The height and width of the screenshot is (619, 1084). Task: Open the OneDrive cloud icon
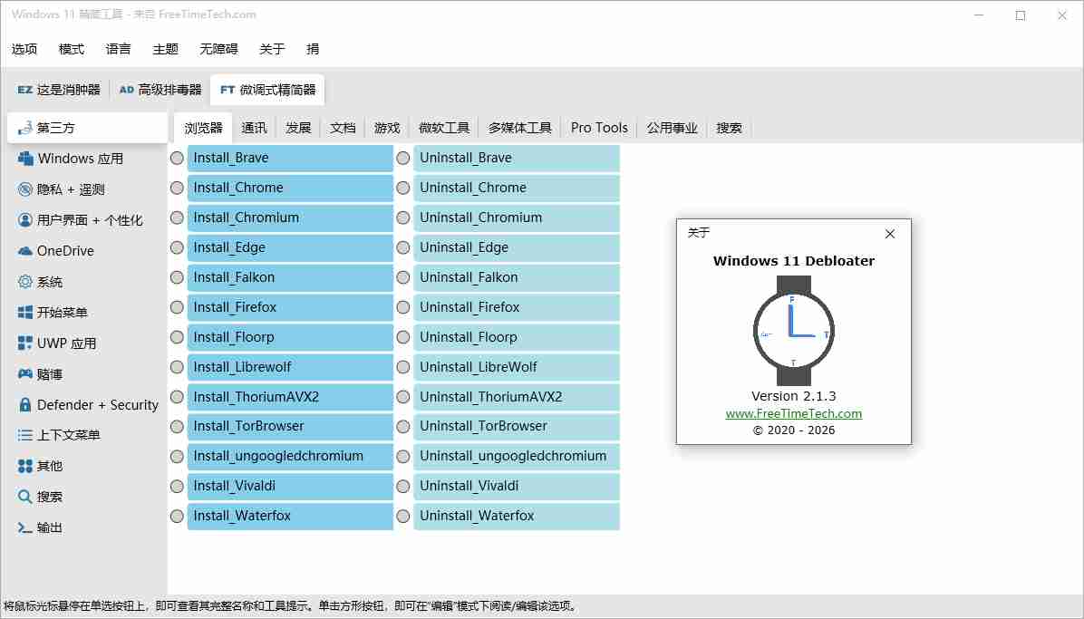[x=24, y=250]
